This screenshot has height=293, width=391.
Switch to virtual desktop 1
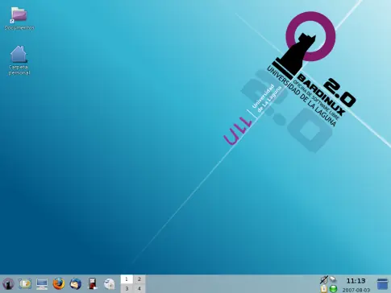(127, 279)
